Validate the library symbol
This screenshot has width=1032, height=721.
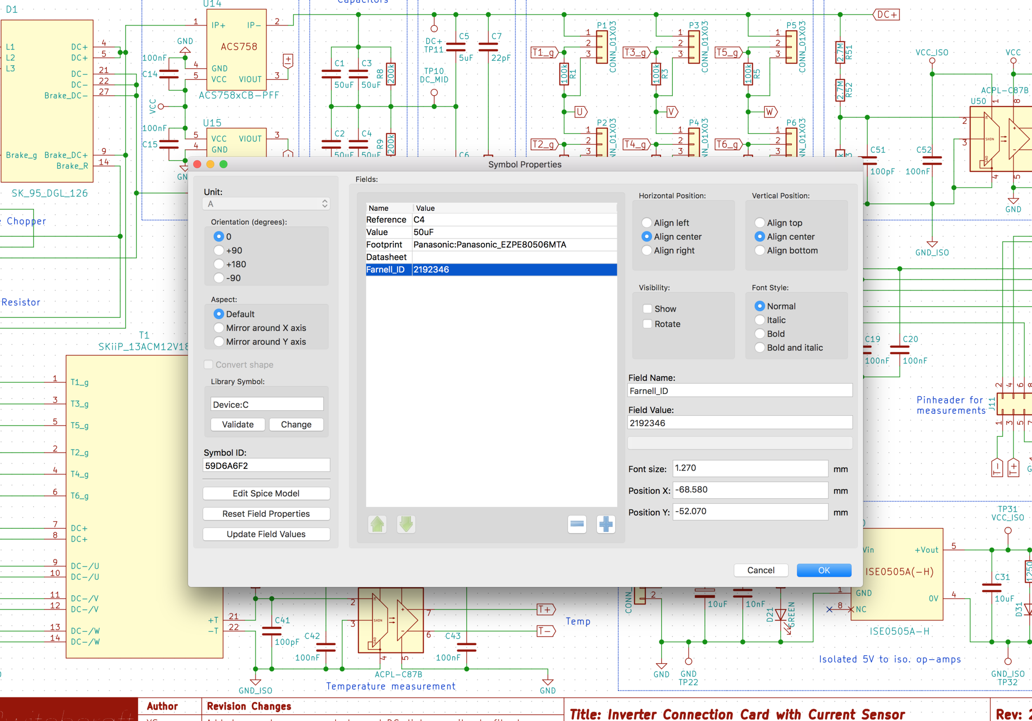click(237, 424)
